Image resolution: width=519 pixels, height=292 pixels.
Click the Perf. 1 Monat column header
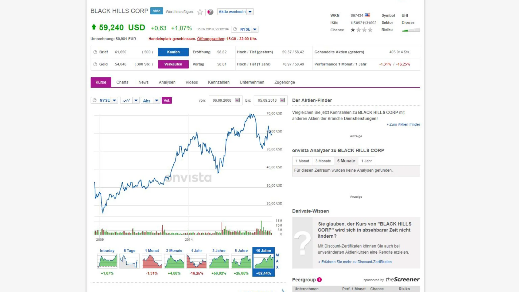[x=354, y=289]
